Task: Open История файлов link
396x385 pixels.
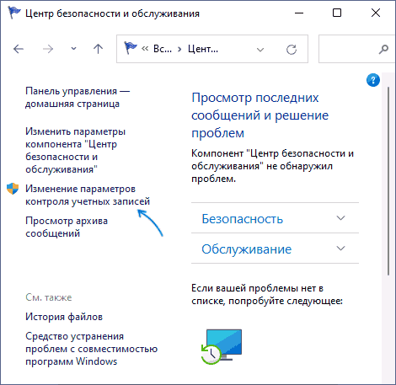Action: tap(64, 317)
